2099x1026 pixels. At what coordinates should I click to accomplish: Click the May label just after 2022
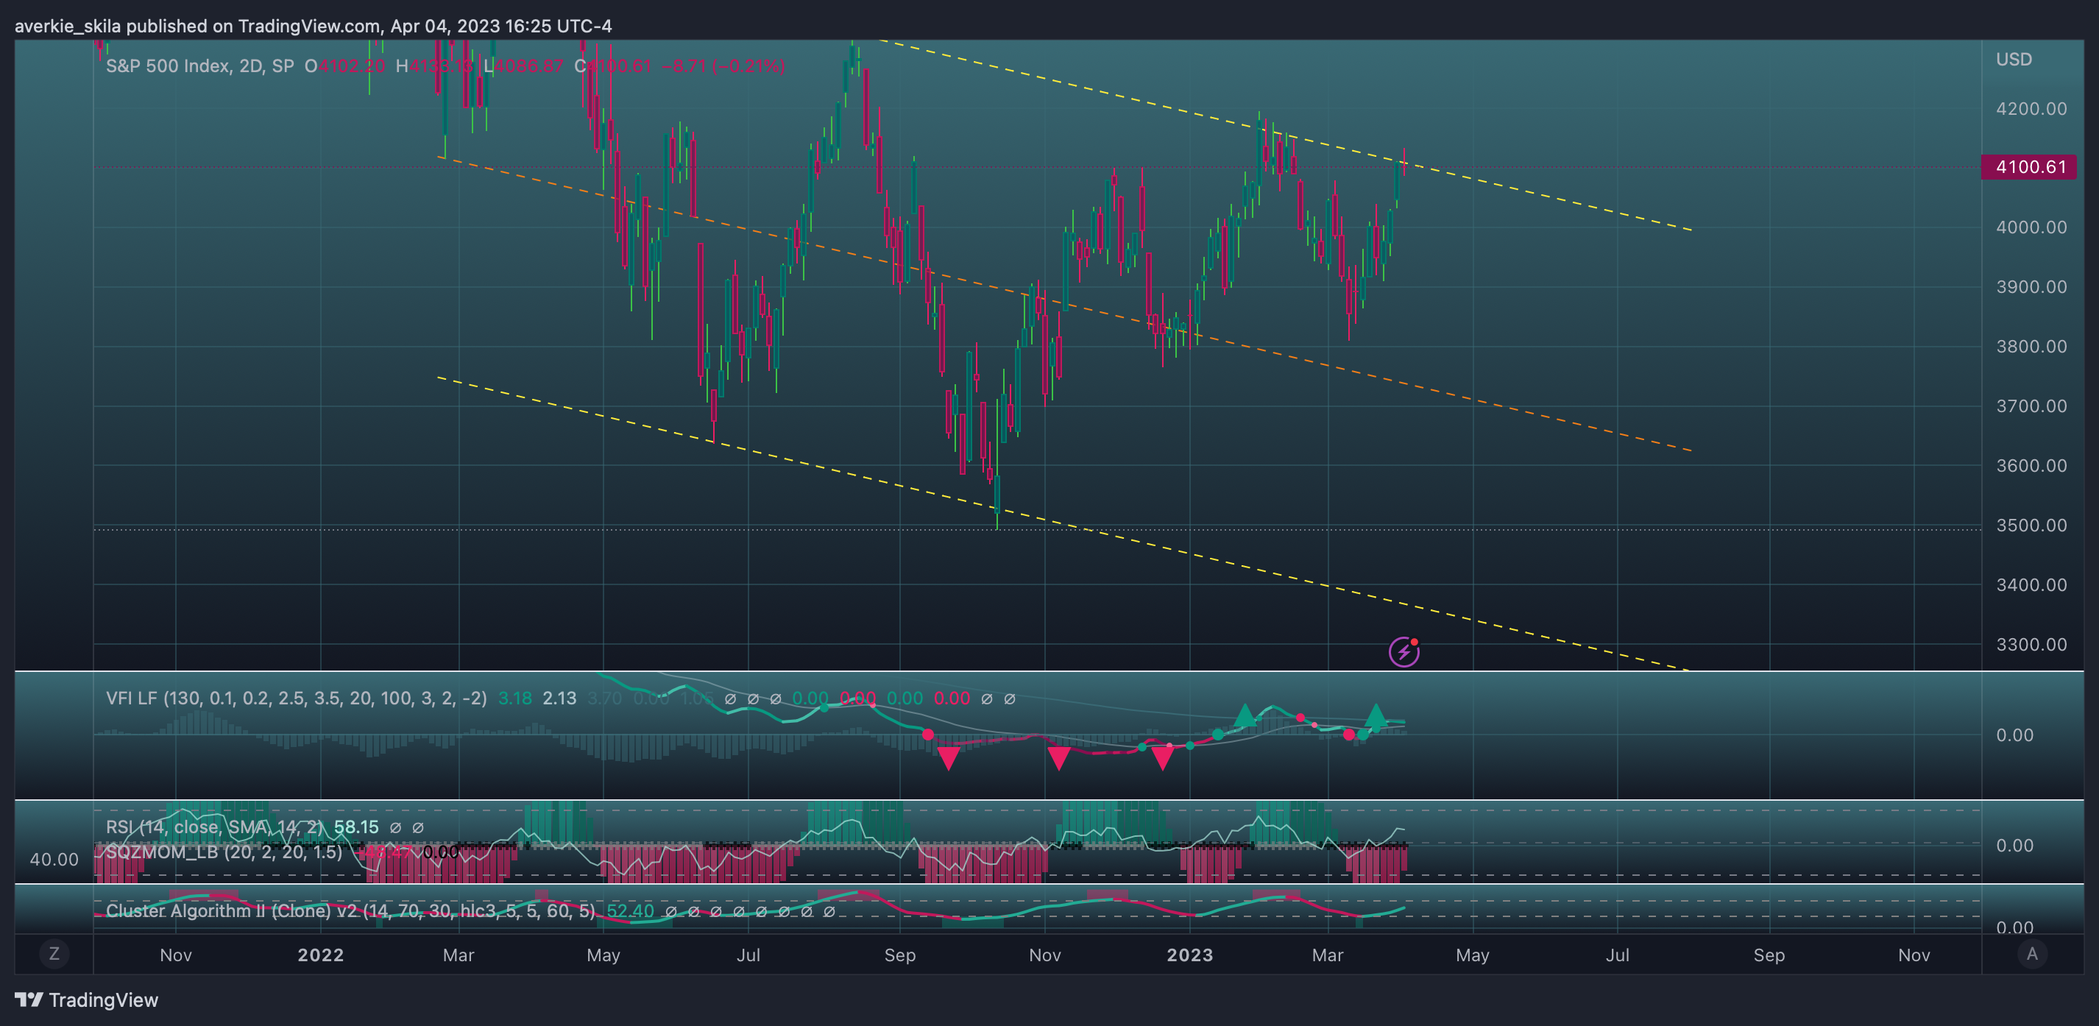click(x=603, y=955)
